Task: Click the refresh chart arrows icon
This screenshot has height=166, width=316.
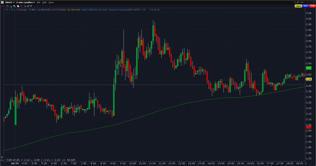Action: (28, 6)
